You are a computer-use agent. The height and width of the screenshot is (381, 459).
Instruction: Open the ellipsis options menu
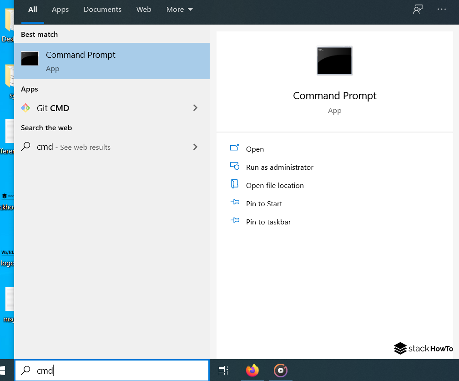tap(441, 9)
